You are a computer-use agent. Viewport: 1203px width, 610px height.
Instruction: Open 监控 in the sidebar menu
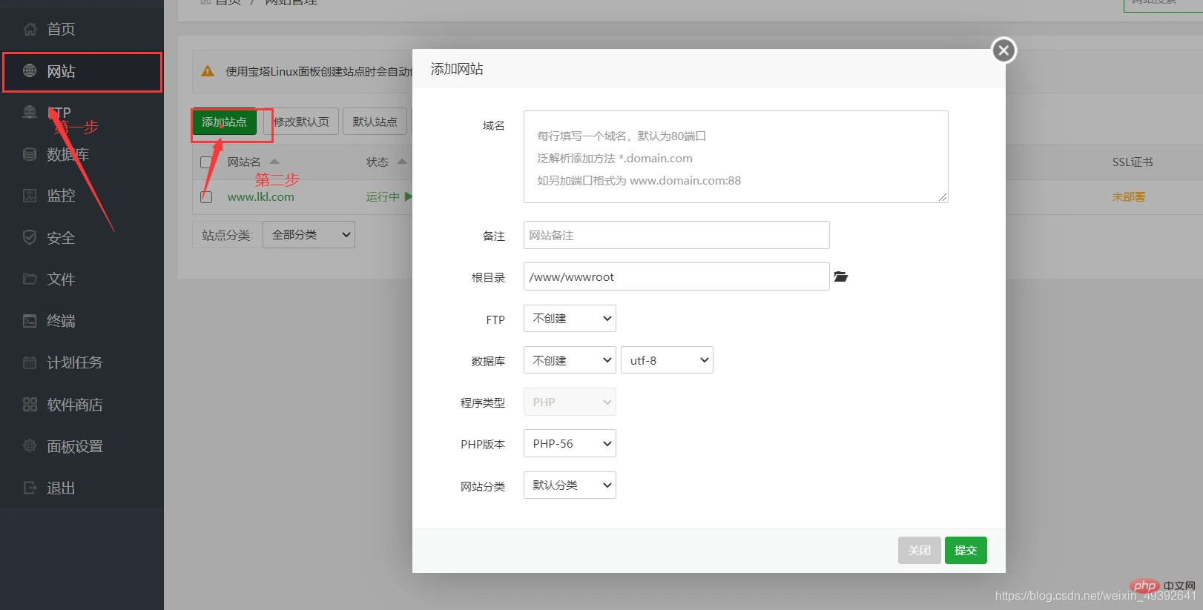(61, 196)
